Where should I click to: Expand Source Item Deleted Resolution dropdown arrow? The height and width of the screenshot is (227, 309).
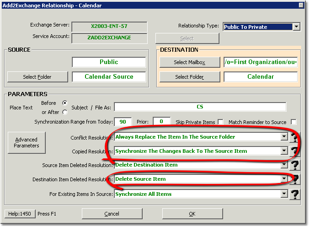click(284, 165)
